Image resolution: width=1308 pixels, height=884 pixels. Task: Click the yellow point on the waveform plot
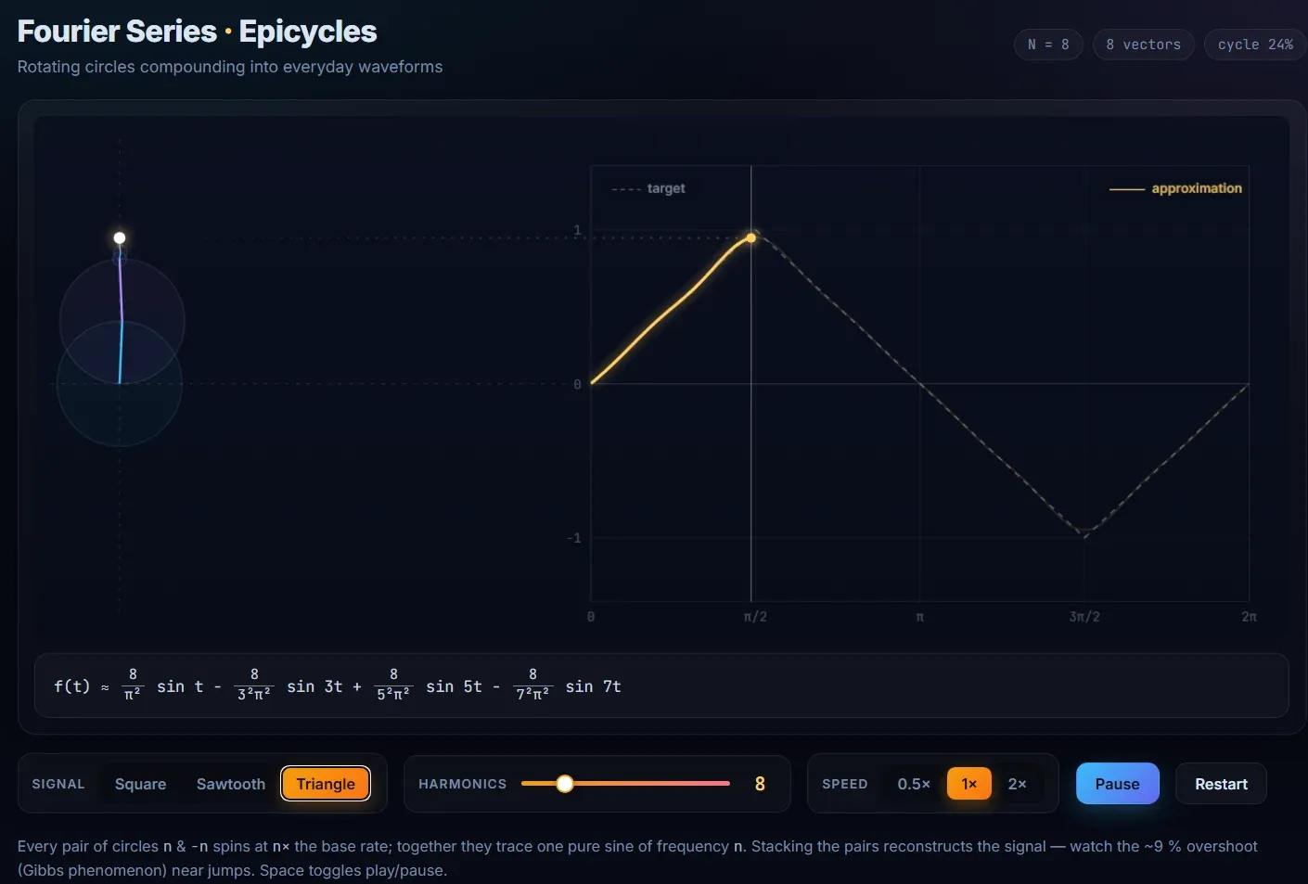coord(751,238)
